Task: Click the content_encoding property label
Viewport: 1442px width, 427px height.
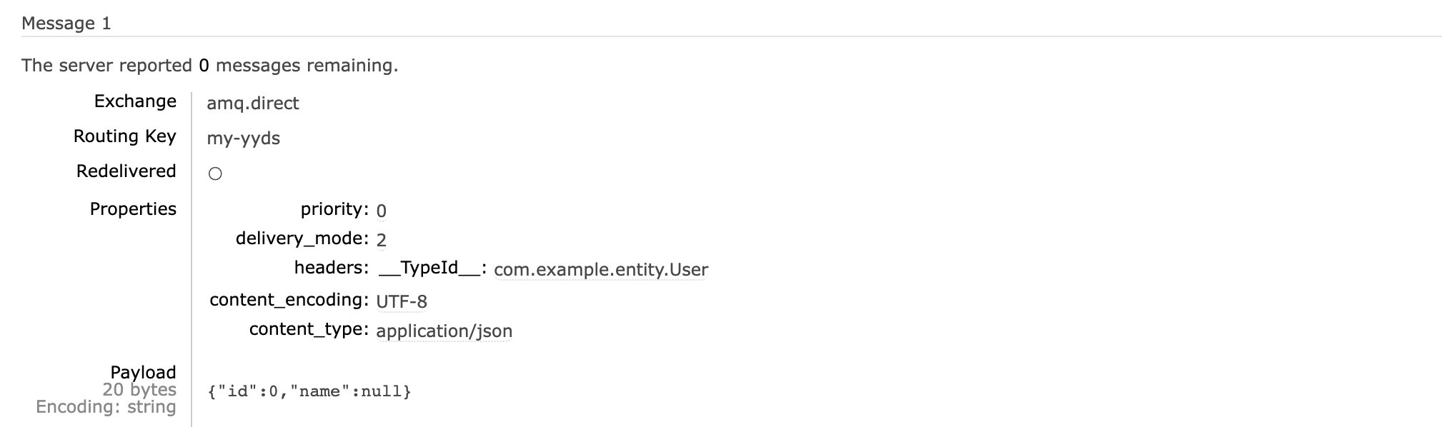Action: (x=289, y=300)
